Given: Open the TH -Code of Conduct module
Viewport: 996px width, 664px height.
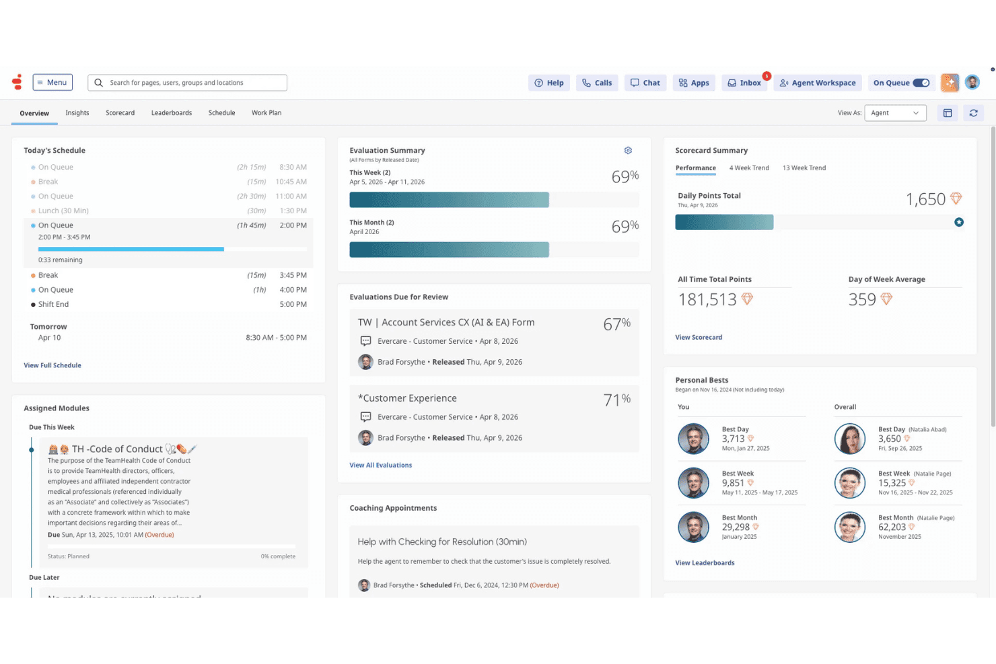Looking at the screenshot, I should pyautogui.click(x=174, y=503).
